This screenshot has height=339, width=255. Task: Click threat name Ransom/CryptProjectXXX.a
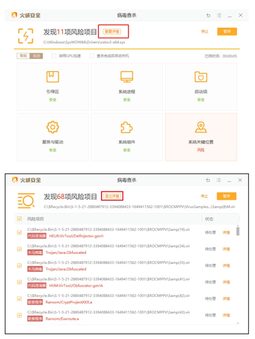coord(69,302)
